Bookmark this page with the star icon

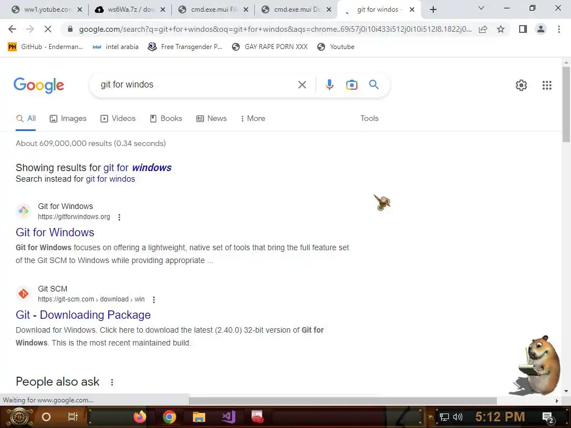click(501, 29)
